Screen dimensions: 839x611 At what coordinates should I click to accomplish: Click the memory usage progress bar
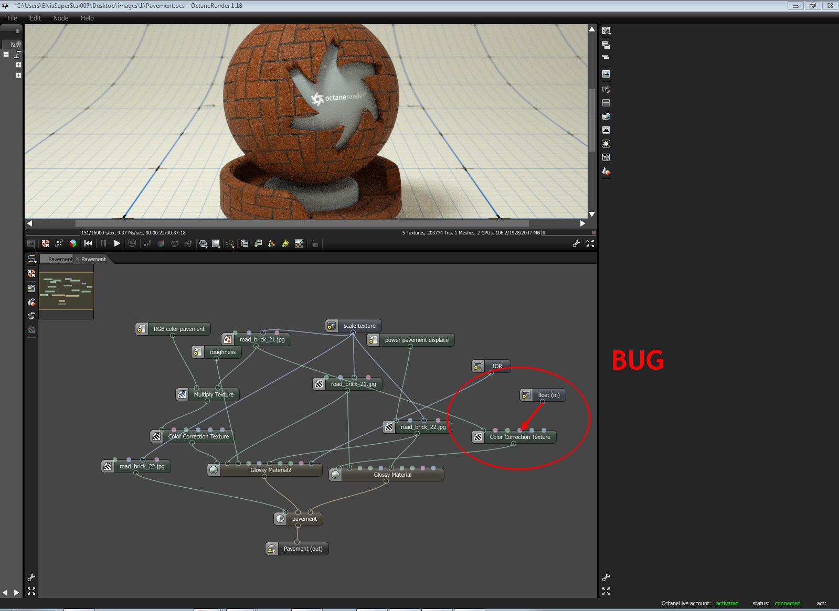569,232
